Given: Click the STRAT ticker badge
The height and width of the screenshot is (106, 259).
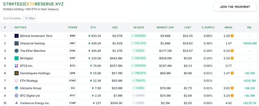Looking at the screenshot, I should tap(73, 81).
